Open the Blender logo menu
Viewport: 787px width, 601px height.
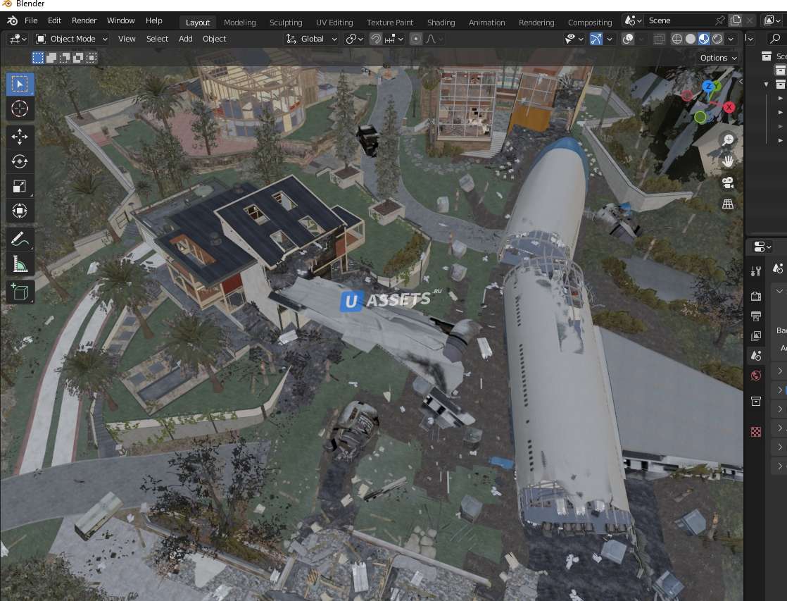[x=12, y=20]
